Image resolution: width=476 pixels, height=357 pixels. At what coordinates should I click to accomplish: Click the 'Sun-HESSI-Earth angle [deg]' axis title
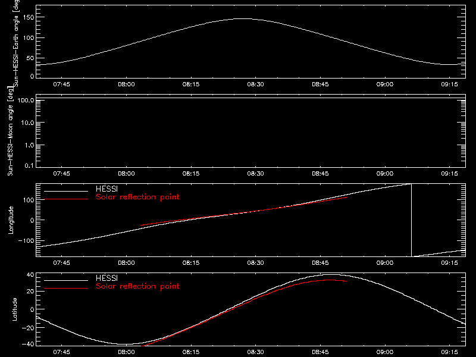[x=16, y=43]
